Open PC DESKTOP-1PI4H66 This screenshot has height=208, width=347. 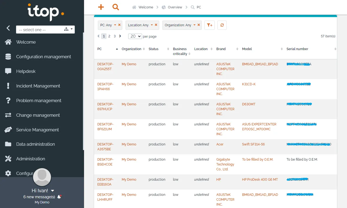click(105, 87)
